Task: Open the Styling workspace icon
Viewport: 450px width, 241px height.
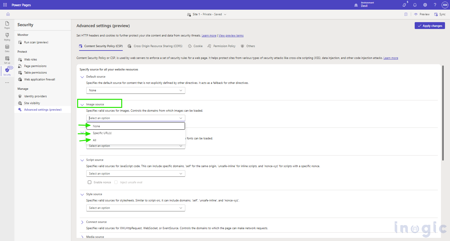Action: [x=7, y=37]
